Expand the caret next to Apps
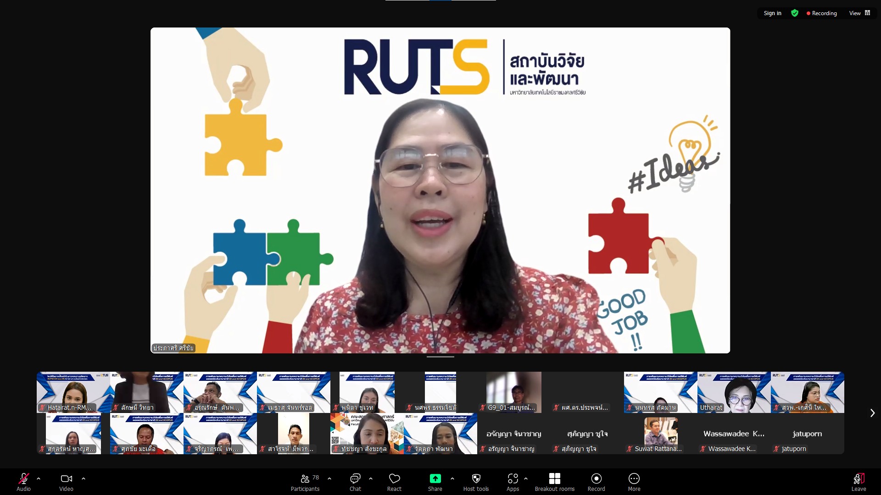This screenshot has height=495, width=881. (x=526, y=478)
